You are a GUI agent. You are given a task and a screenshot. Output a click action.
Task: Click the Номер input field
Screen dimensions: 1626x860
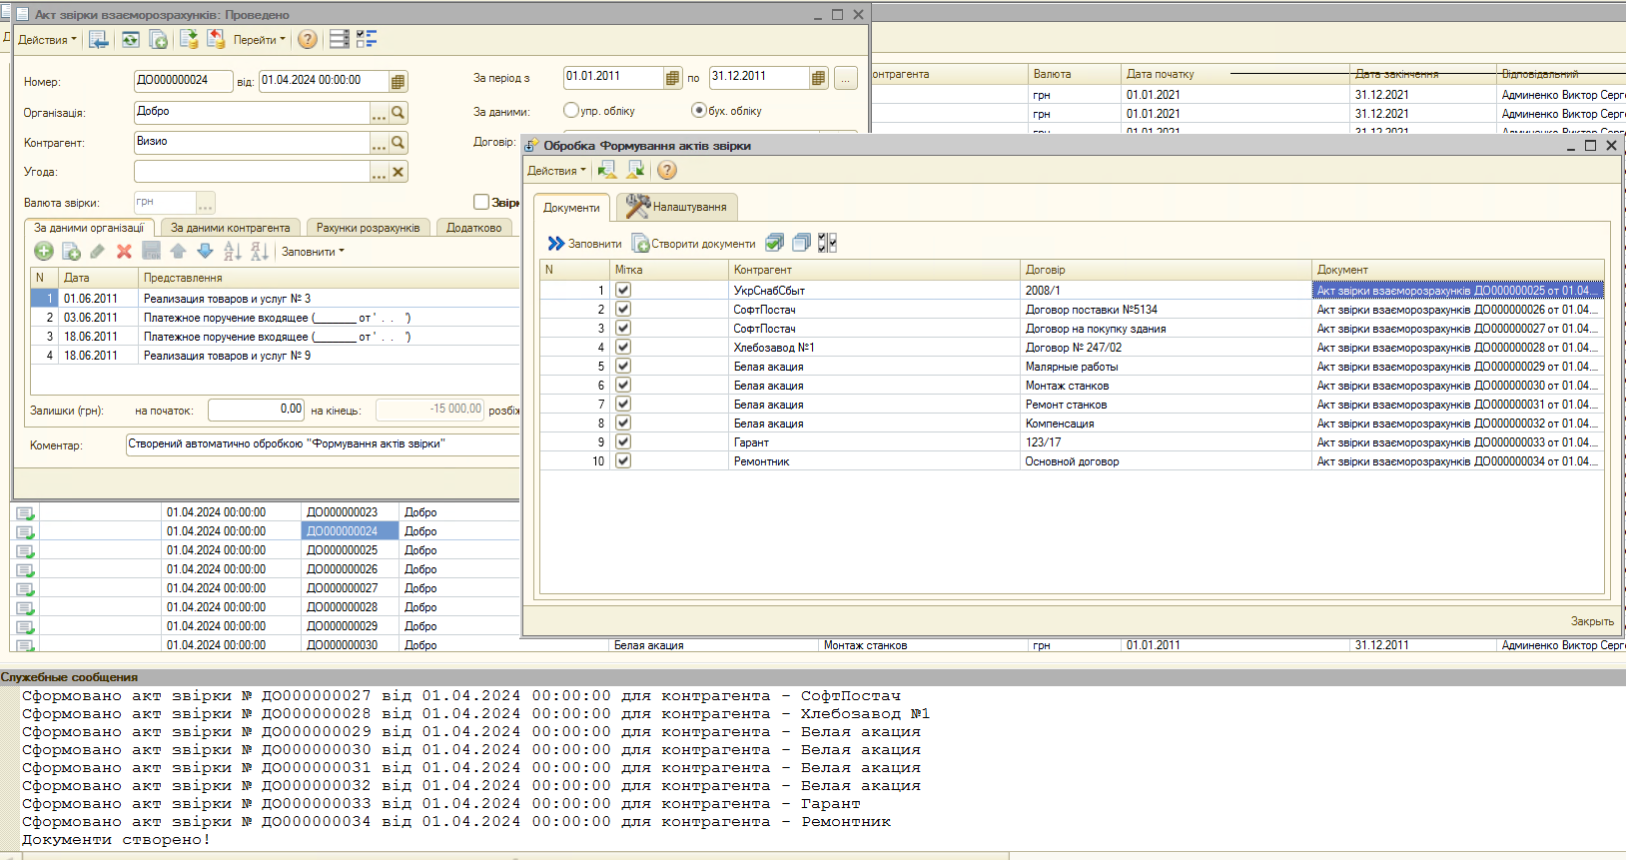pos(183,81)
